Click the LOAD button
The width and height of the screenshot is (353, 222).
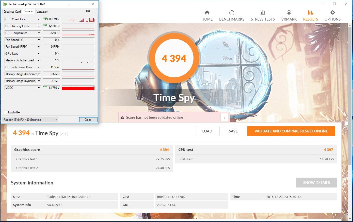click(x=207, y=131)
